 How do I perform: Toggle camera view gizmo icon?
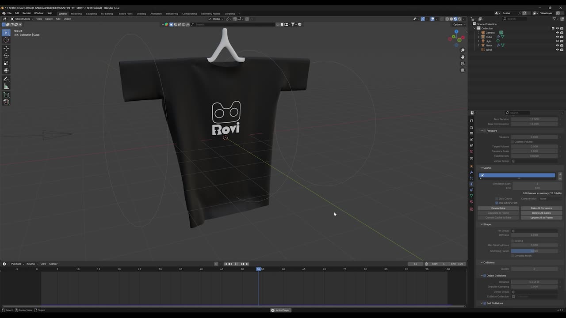pyautogui.click(x=463, y=64)
